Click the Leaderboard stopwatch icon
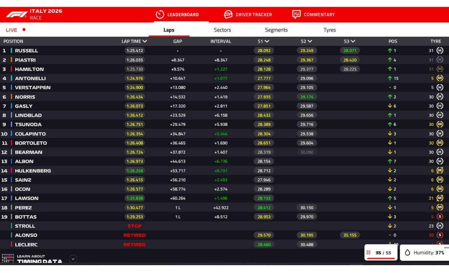 point(160,15)
